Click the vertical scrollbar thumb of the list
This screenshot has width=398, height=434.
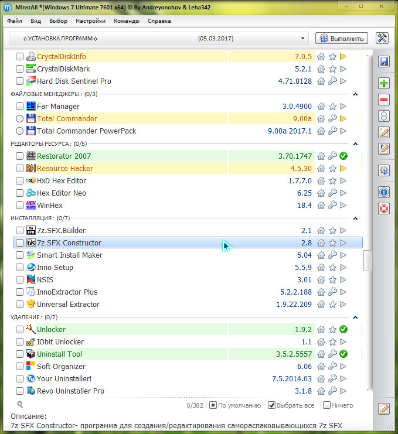click(x=368, y=261)
